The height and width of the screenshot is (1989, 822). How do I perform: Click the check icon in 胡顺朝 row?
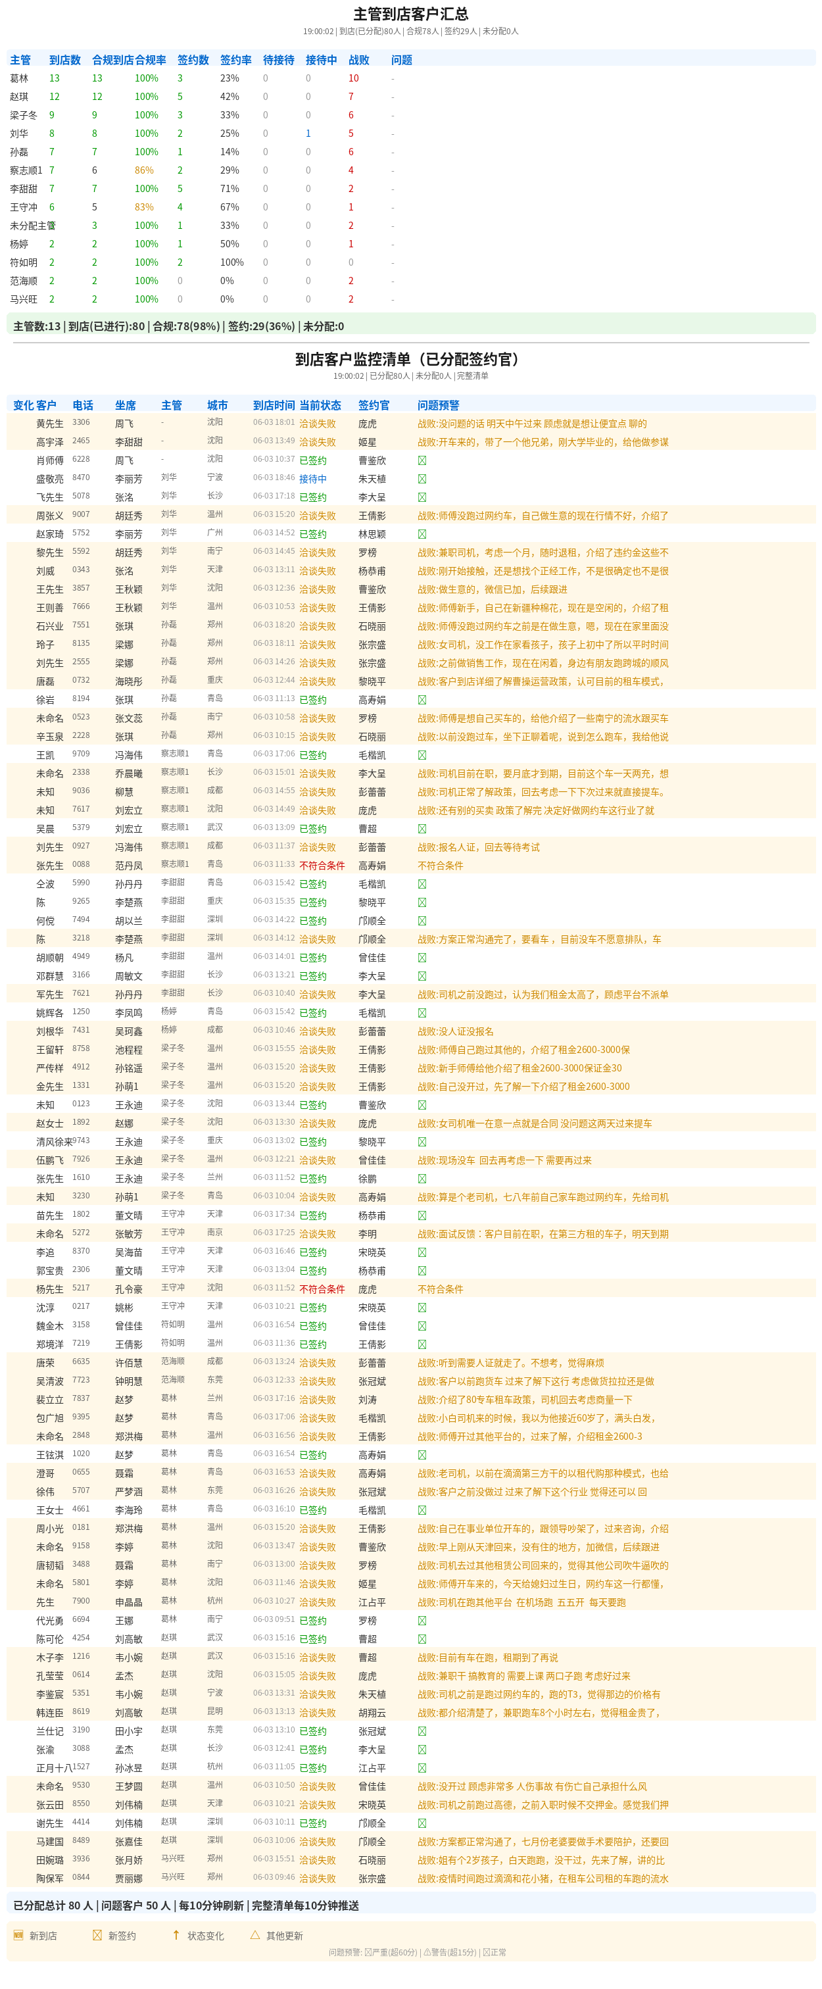(422, 958)
